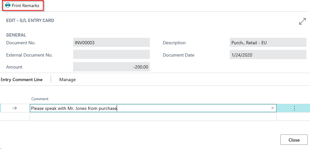This screenshot has height=149, width=310.
Task: Expand the page with the diagonal arrows icon
Action: click(x=302, y=22)
